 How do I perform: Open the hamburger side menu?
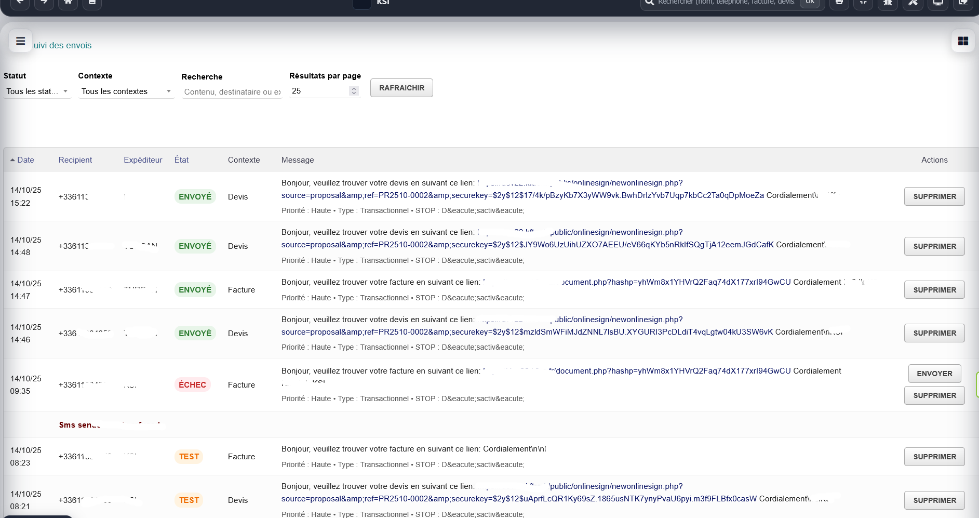[x=21, y=41]
